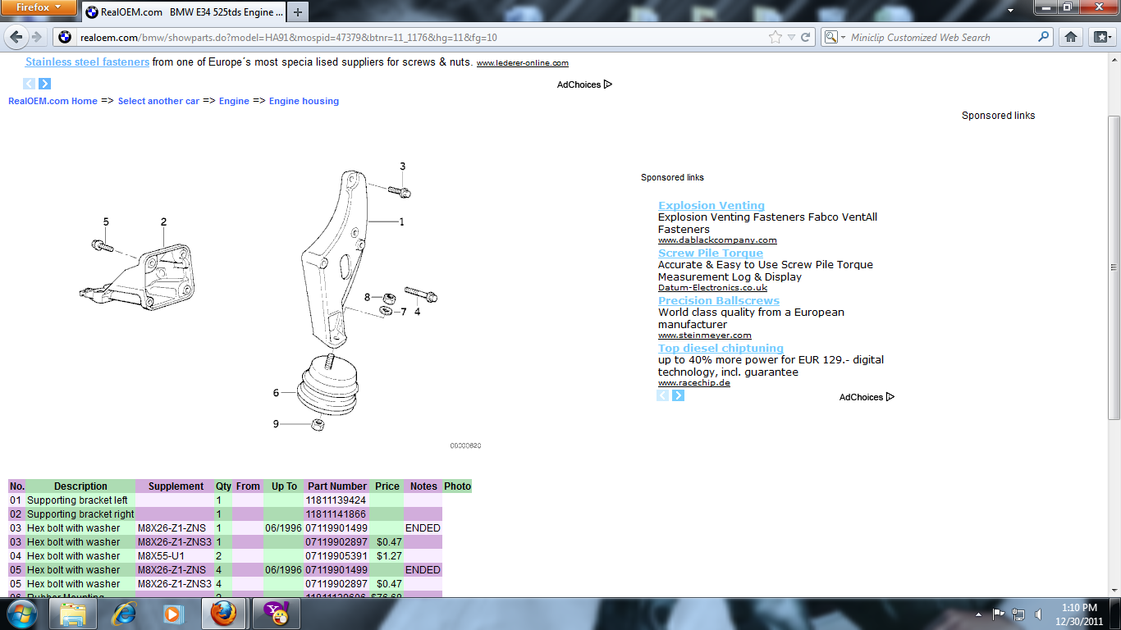Open the Engine breadcrumb link
Image resolution: width=1121 pixels, height=630 pixels.
[x=234, y=101]
